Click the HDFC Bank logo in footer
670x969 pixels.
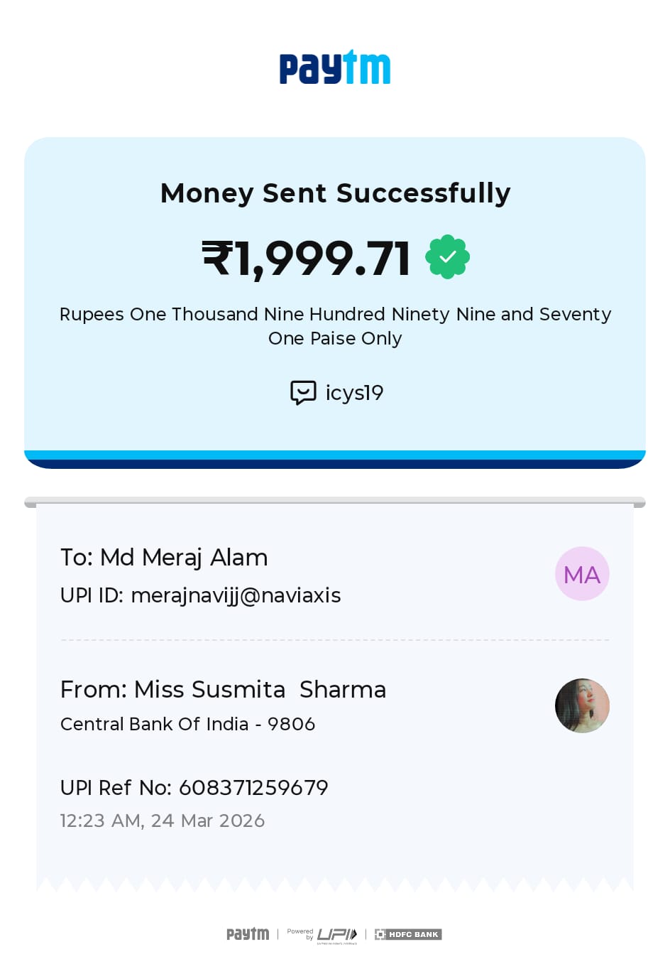coord(408,934)
